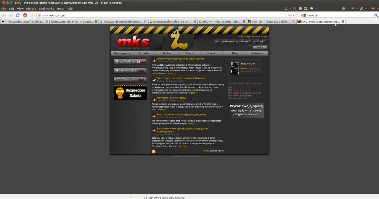Click the Skaner On-line button
This screenshot has height=199, width=379.
(x=130, y=70)
